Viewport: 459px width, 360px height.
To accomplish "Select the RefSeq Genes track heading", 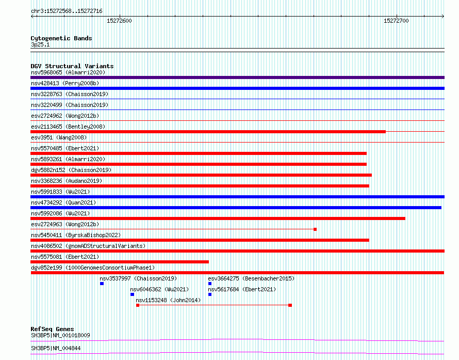I will point(52,329).
